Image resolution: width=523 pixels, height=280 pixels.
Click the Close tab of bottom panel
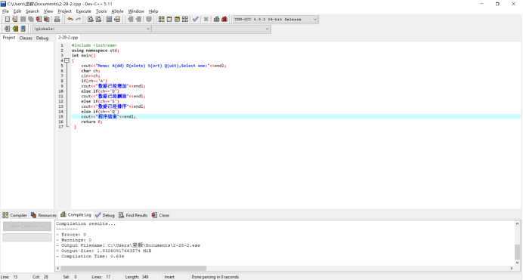pyautogui.click(x=160, y=215)
